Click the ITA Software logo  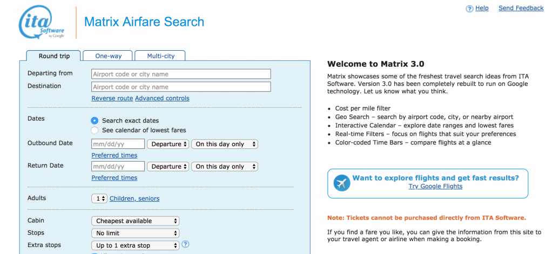click(42, 22)
